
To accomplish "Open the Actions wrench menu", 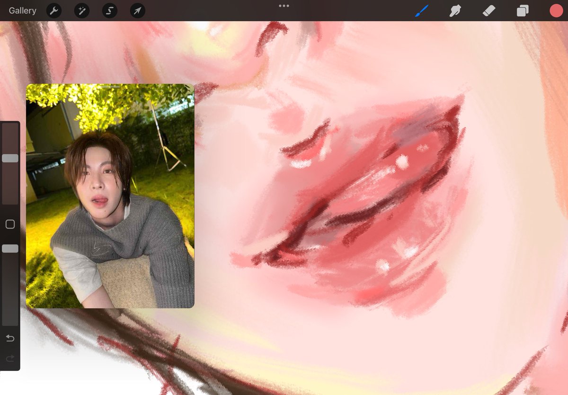I will pyautogui.click(x=54, y=10).
